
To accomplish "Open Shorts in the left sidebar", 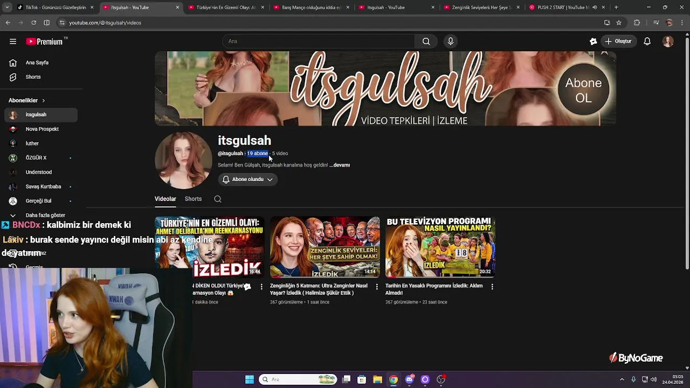I will (41, 77).
